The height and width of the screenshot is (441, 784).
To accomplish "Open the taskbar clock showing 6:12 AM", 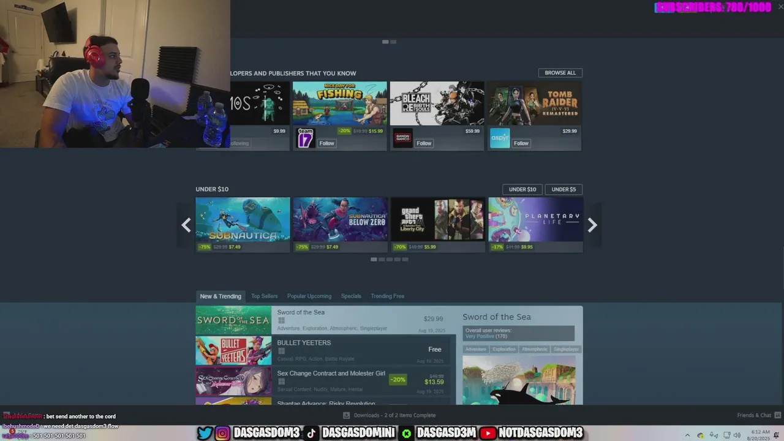I will tap(758, 435).
